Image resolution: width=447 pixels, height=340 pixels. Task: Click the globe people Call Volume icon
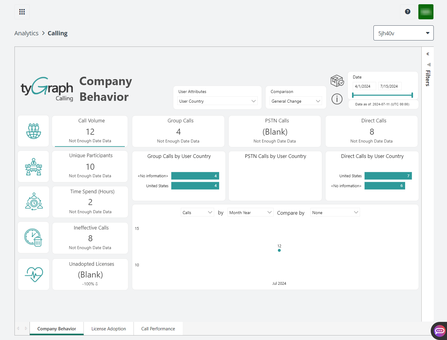[33, 131]
